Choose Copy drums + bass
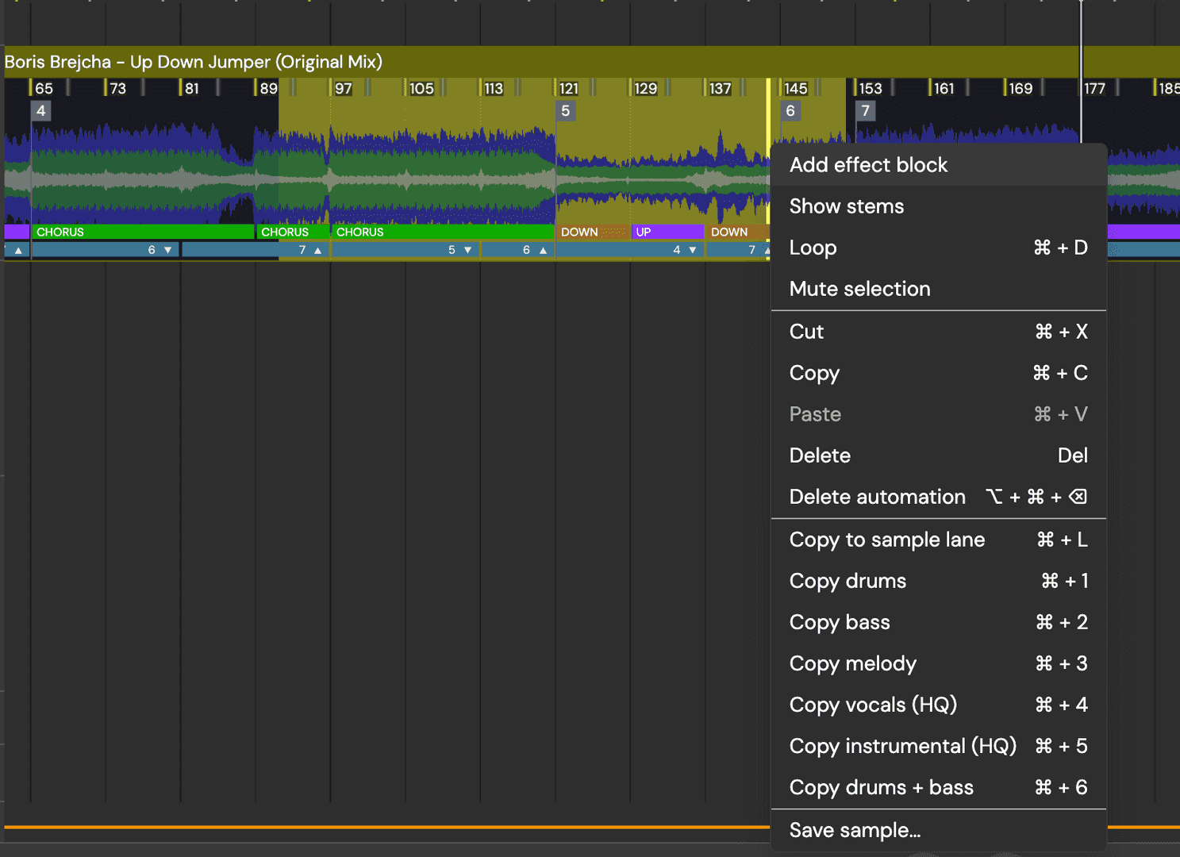This screenshot has height=857, width=1180. click(x=938, y=787)
